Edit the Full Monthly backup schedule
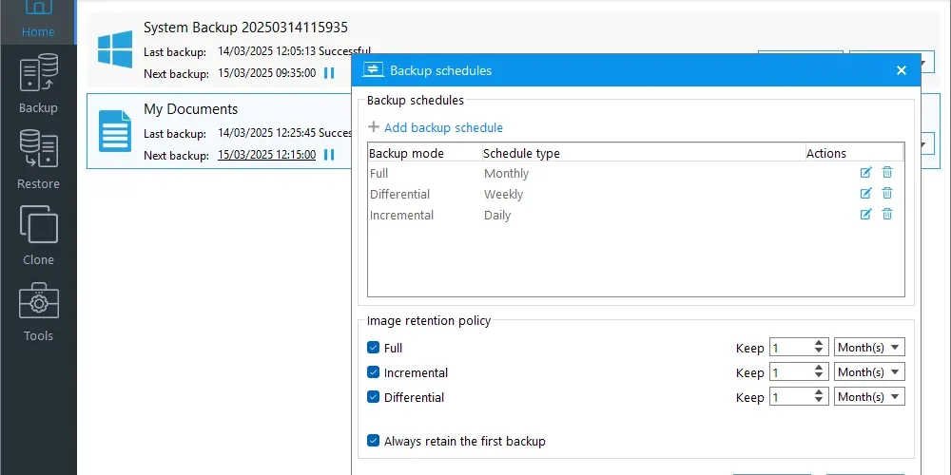Viewport: 951px width, 475px height. (x=865, y=173)
